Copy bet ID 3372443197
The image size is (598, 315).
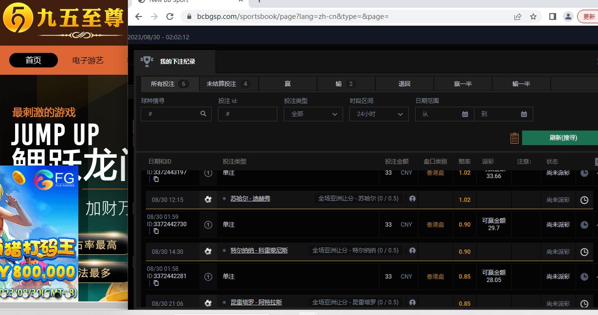point(156,179)
